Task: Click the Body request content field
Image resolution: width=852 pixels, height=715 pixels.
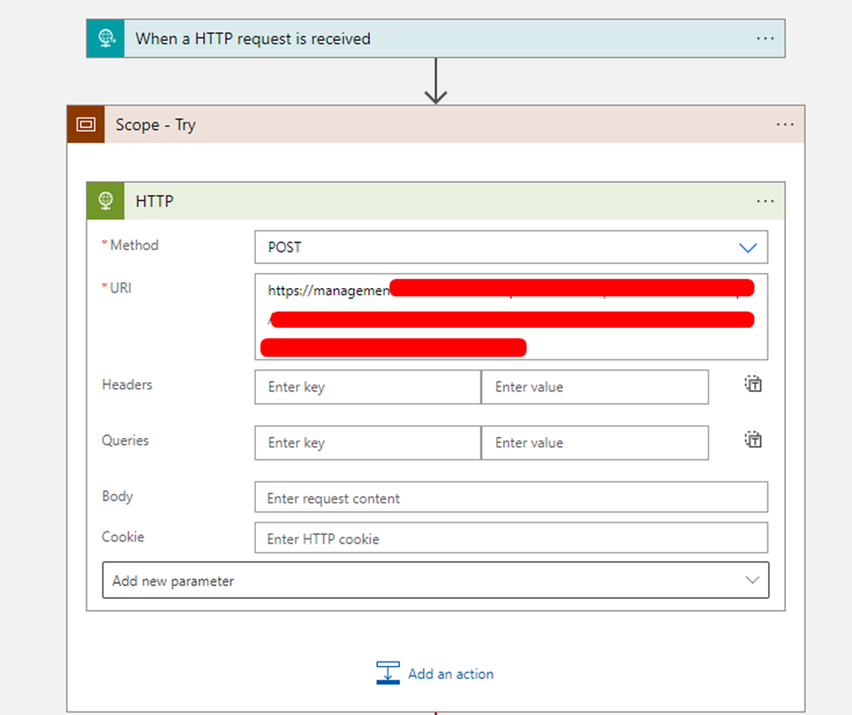Action: tap(511, 498)
